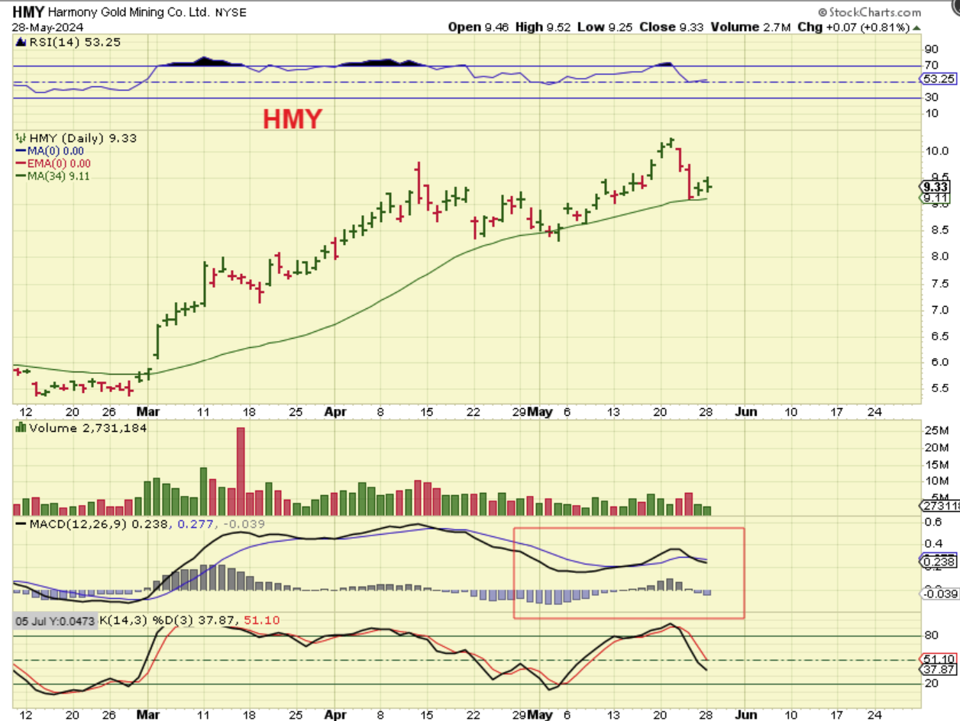The image size is (960, 721).
Task: Click the 25M volume axis label
Action: click(936, 430)
